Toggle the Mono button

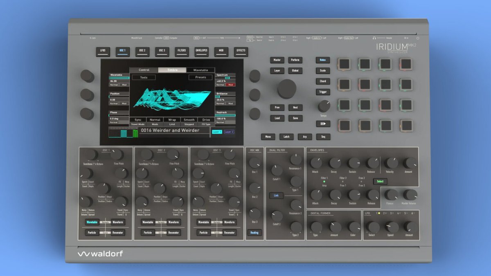click(268, 137)
